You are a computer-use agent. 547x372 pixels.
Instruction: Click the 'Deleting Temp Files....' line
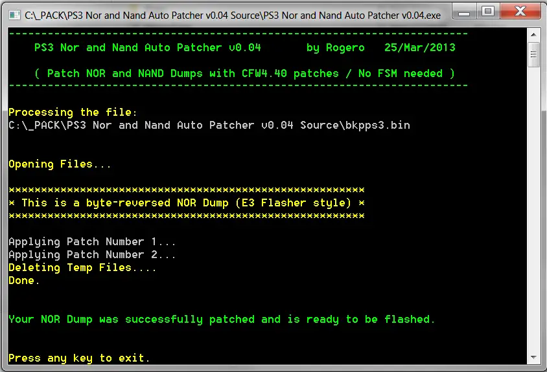click(82, 267)
